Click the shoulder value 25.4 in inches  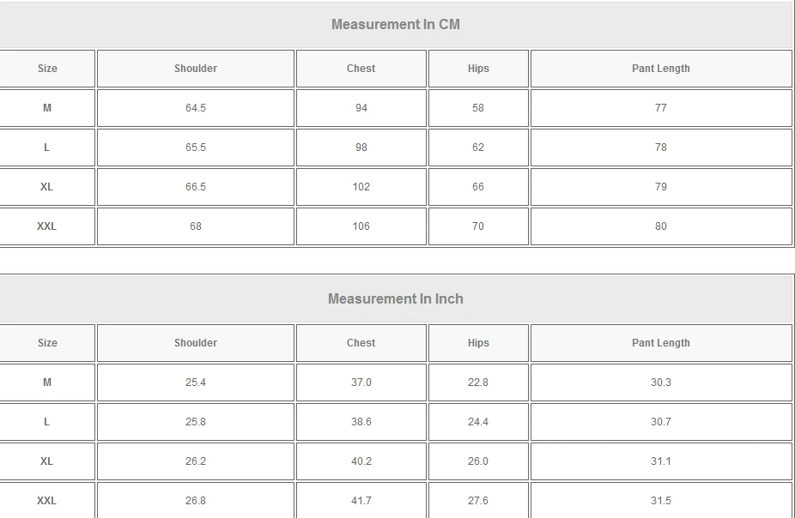[196, 382]
